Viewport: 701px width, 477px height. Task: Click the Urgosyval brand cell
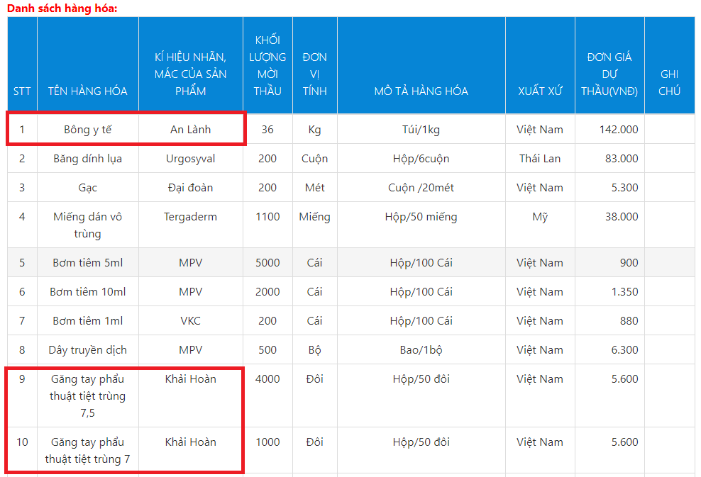(190, 159)
